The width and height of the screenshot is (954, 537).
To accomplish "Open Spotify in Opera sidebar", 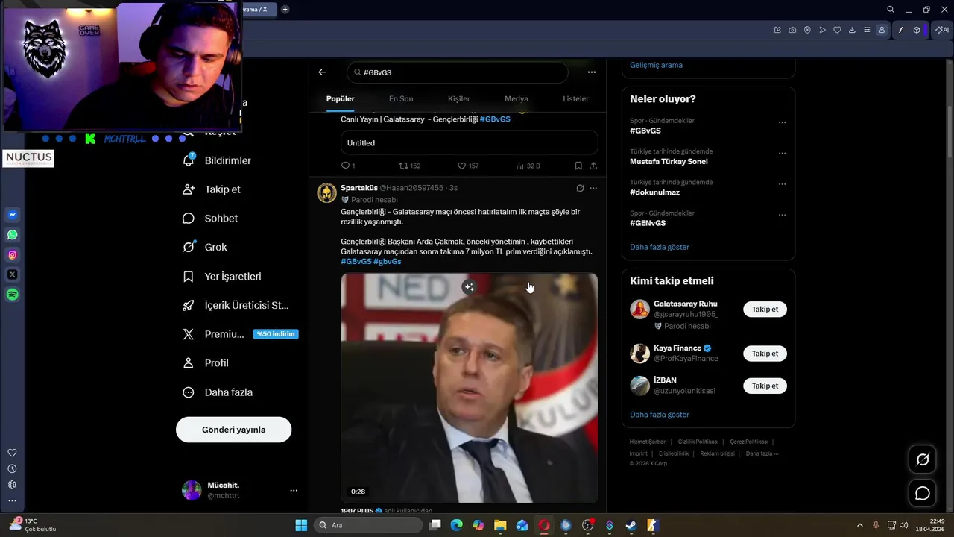I will [x=13, y=295].
